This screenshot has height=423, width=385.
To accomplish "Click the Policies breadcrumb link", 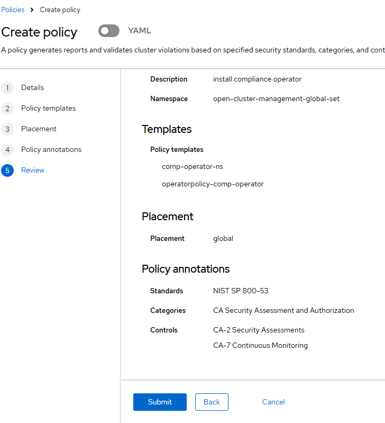I will click(13, 10).
